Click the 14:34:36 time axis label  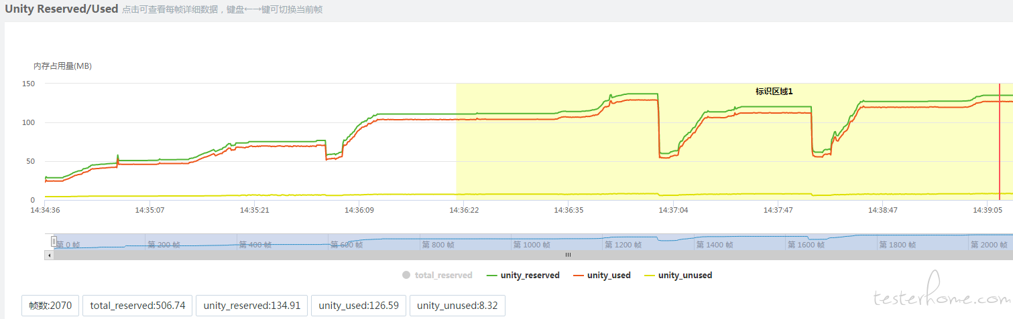point(45,209)
